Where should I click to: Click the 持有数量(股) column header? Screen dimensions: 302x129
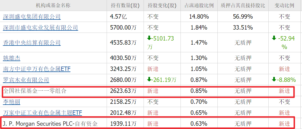click(x=125, y=5)
